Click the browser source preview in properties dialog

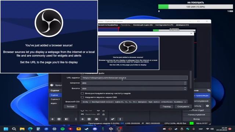tap(129, 54)
